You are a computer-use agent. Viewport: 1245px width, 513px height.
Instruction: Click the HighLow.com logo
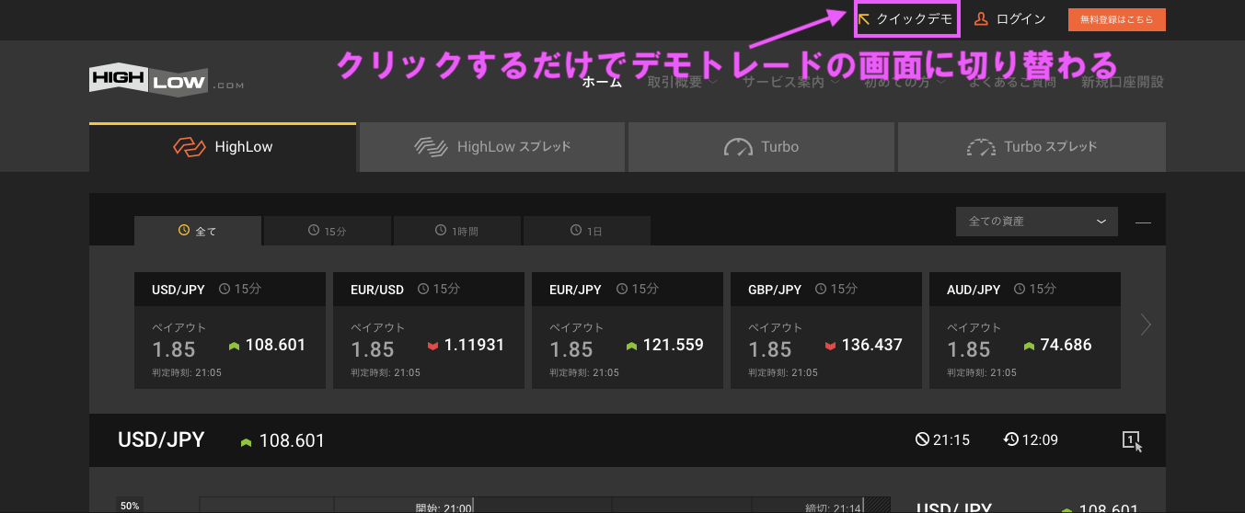point(167,79)
